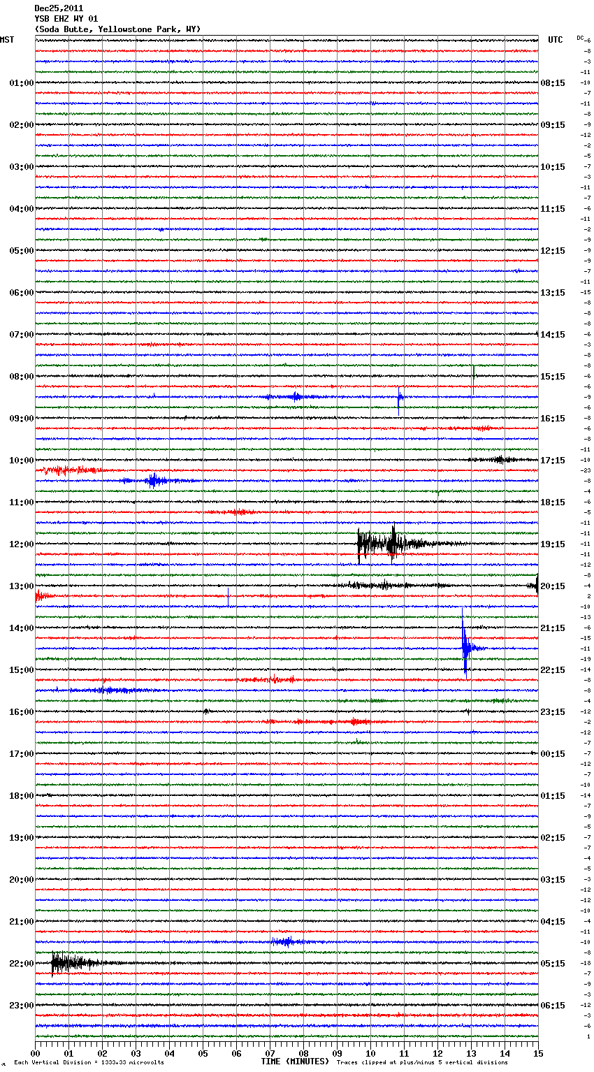Select the 04:00 MST time label

22,209
